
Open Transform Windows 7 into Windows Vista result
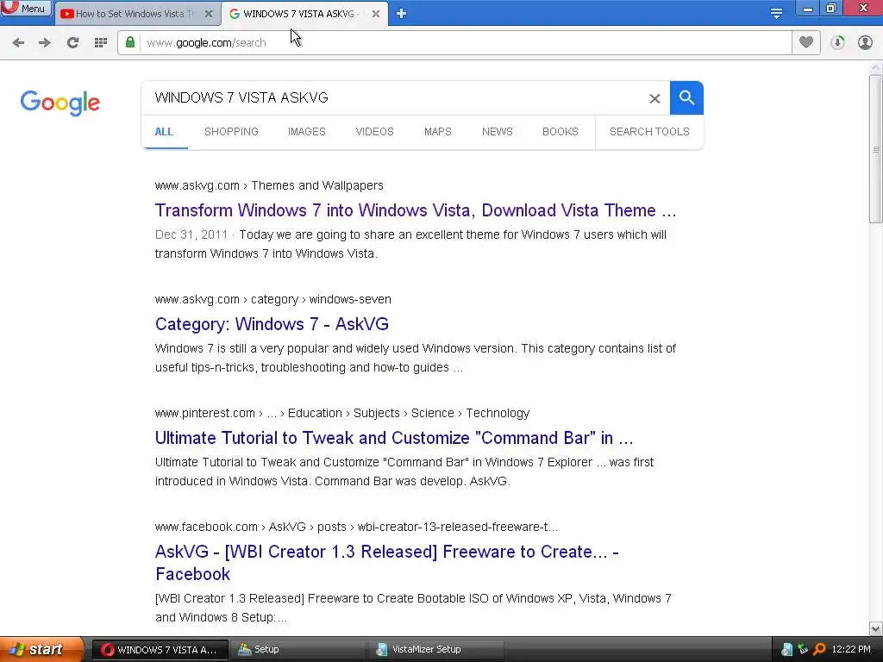pyautogui.click(x=416, y=210)
